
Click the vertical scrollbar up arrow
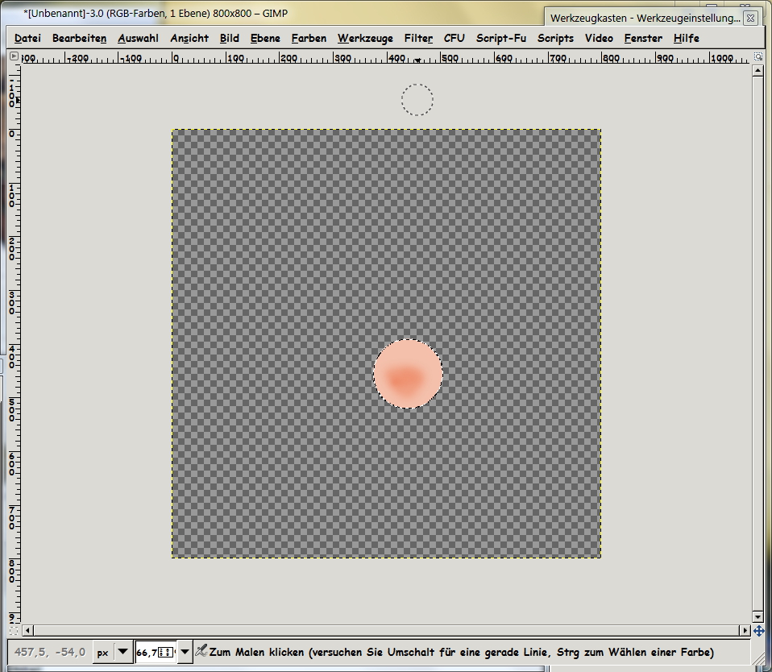[x=758, y=71]
